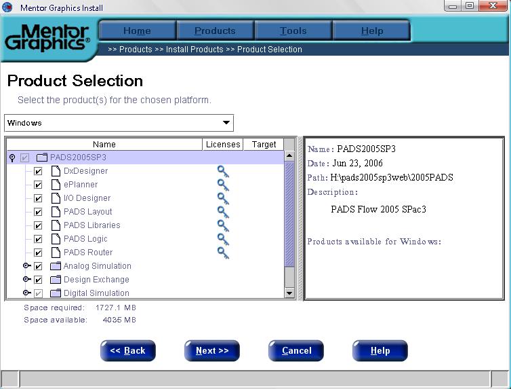Toggle the Design Exchange checkbox

(x=38, y=280)
